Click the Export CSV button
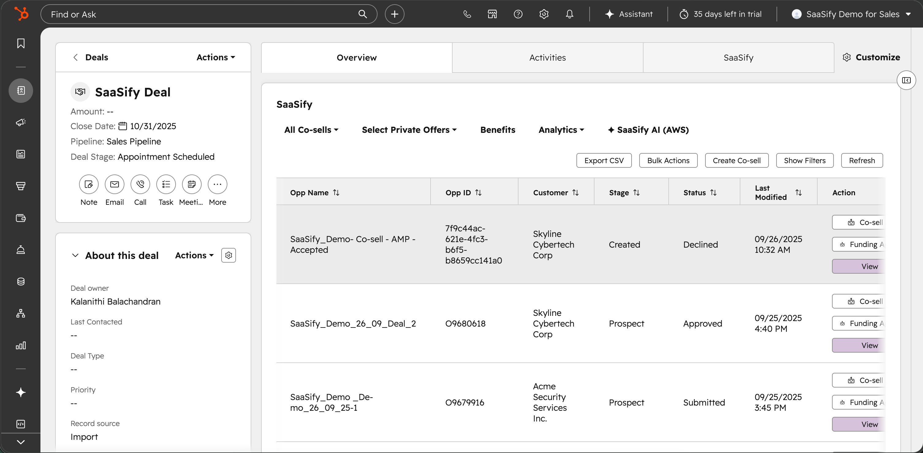The width and height of the screenshot is (923, 453). [604, 160]
